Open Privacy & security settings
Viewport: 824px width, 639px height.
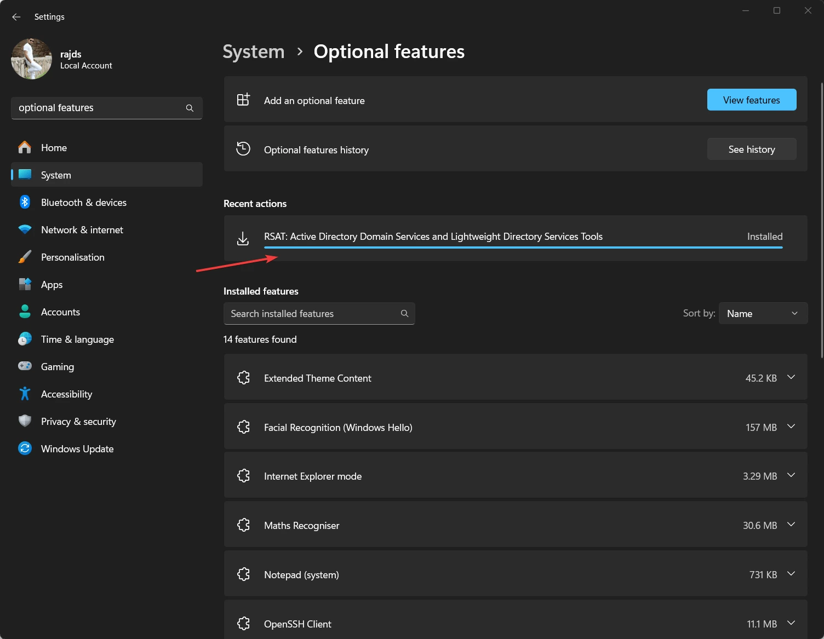pyautogui.click(x=107, y=421)
